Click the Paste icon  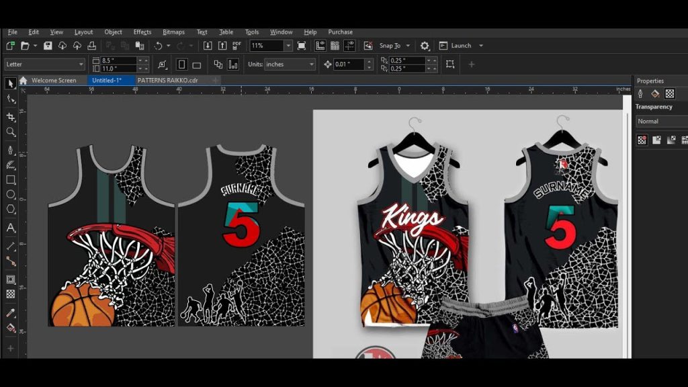click(x=140, y=46)
